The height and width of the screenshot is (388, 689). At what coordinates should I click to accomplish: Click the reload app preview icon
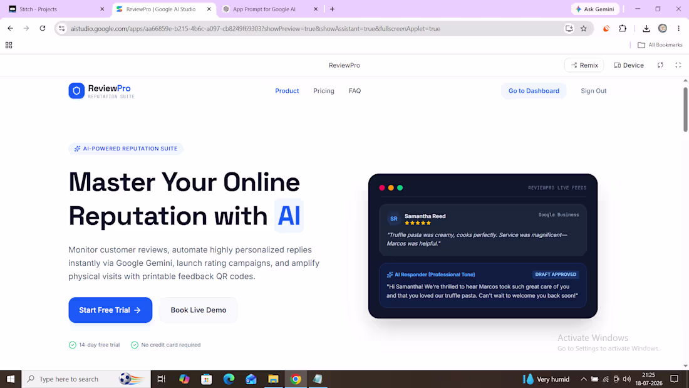click(660, 65)
